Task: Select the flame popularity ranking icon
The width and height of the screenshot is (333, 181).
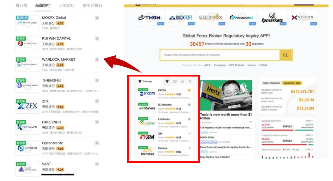Action: (x=182, y=81)
